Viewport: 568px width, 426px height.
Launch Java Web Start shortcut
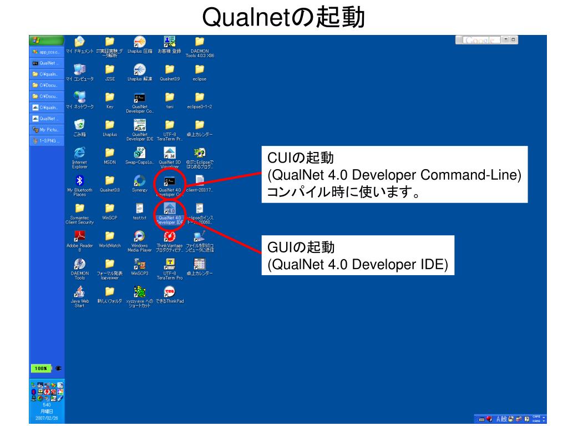click(x=80, y=297)
